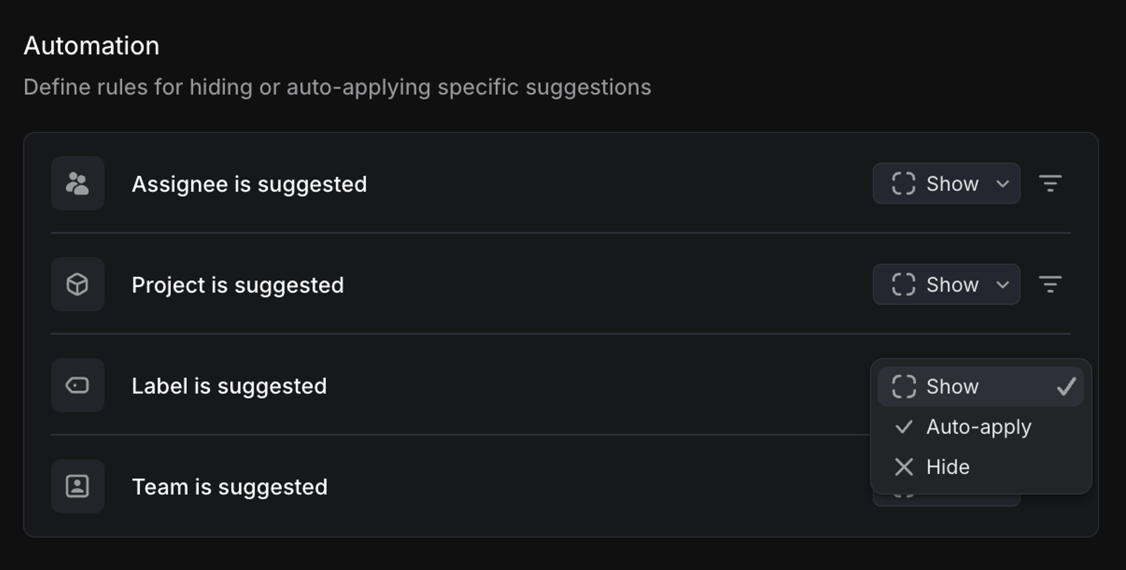Open the Show dropdown for Assignee is suggested
This screenshot has height=570, width=1126.
coord(946,183)
